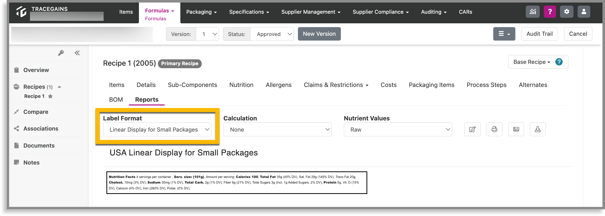The height and width of the screenshot is (216, 605).
Task: Open Overview in the sidebar
Action: 36,70
